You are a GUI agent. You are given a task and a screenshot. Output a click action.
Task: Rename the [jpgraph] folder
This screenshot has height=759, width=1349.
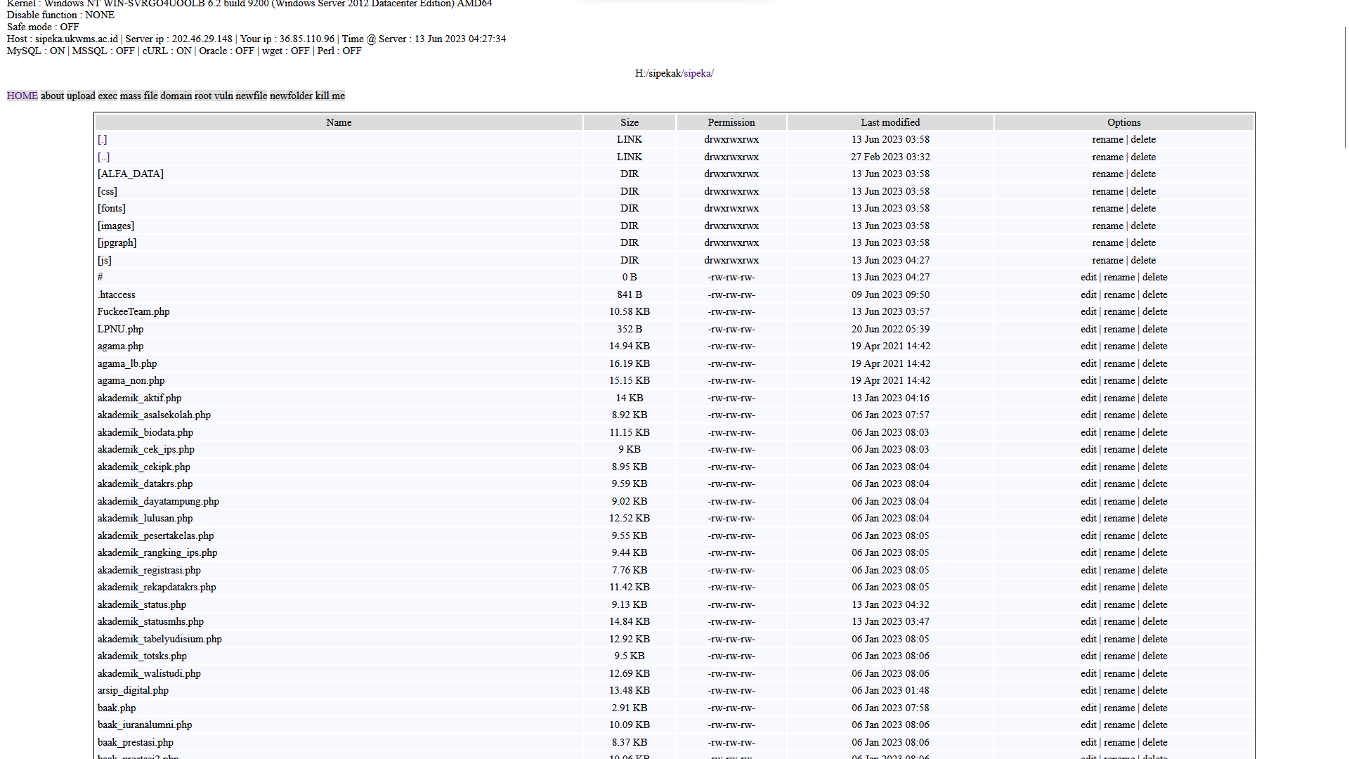click(1108, 243)
